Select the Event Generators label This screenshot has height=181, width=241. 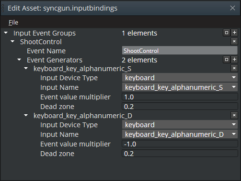point(55,60)
